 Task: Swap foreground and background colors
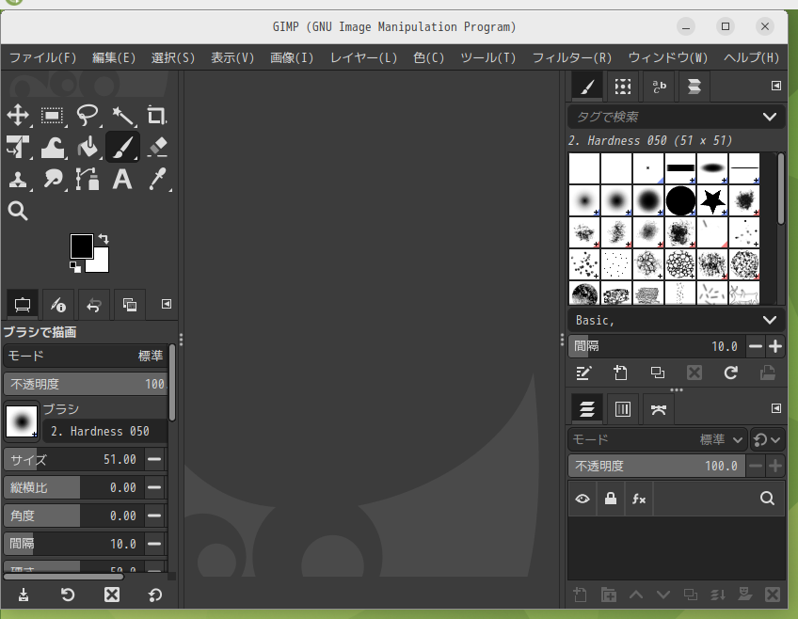tap(104, 239)
